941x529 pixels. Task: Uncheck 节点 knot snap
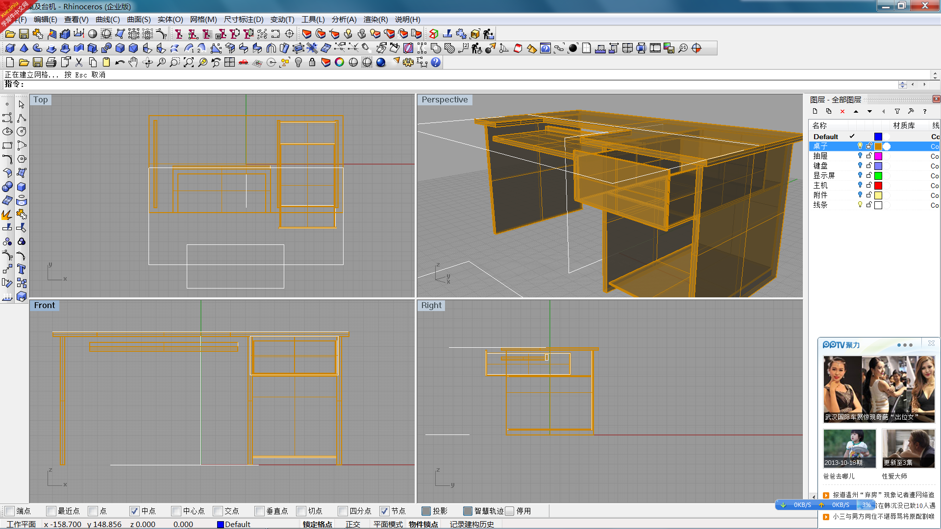click(x=384, y=511)
